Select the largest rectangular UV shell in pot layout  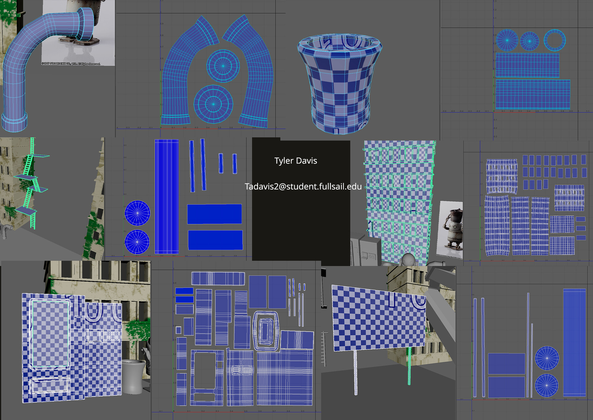[533, 94]
